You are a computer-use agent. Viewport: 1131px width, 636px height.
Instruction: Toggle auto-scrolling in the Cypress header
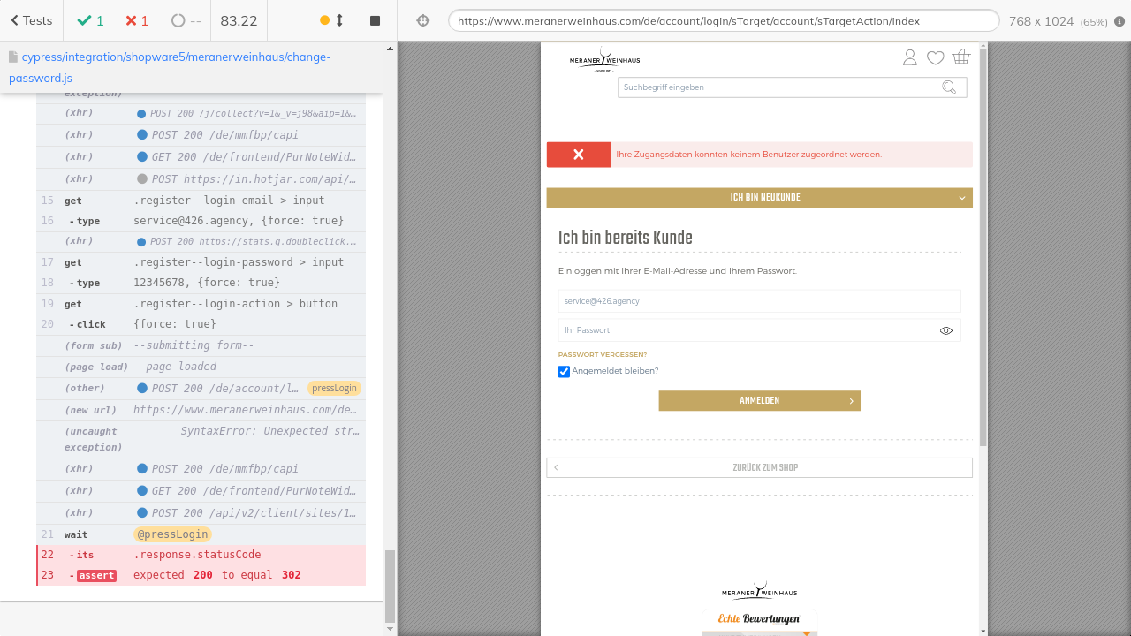332,20
